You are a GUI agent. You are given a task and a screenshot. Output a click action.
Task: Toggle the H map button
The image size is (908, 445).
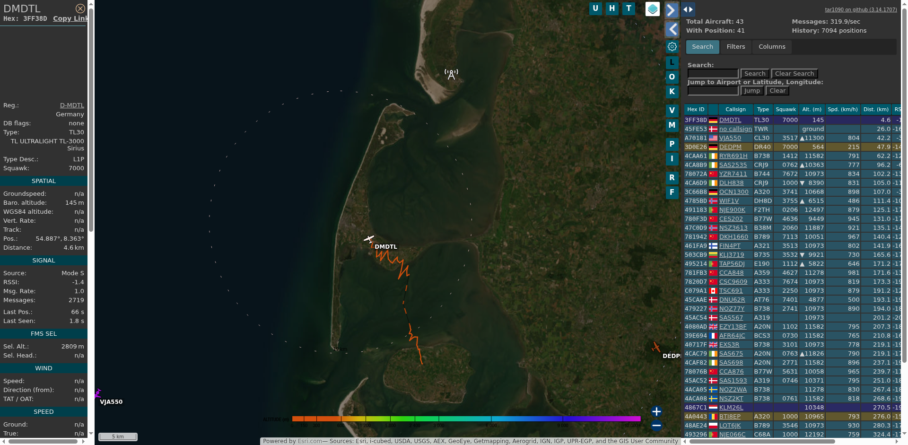pyautogui.click(x=612, y=9)
